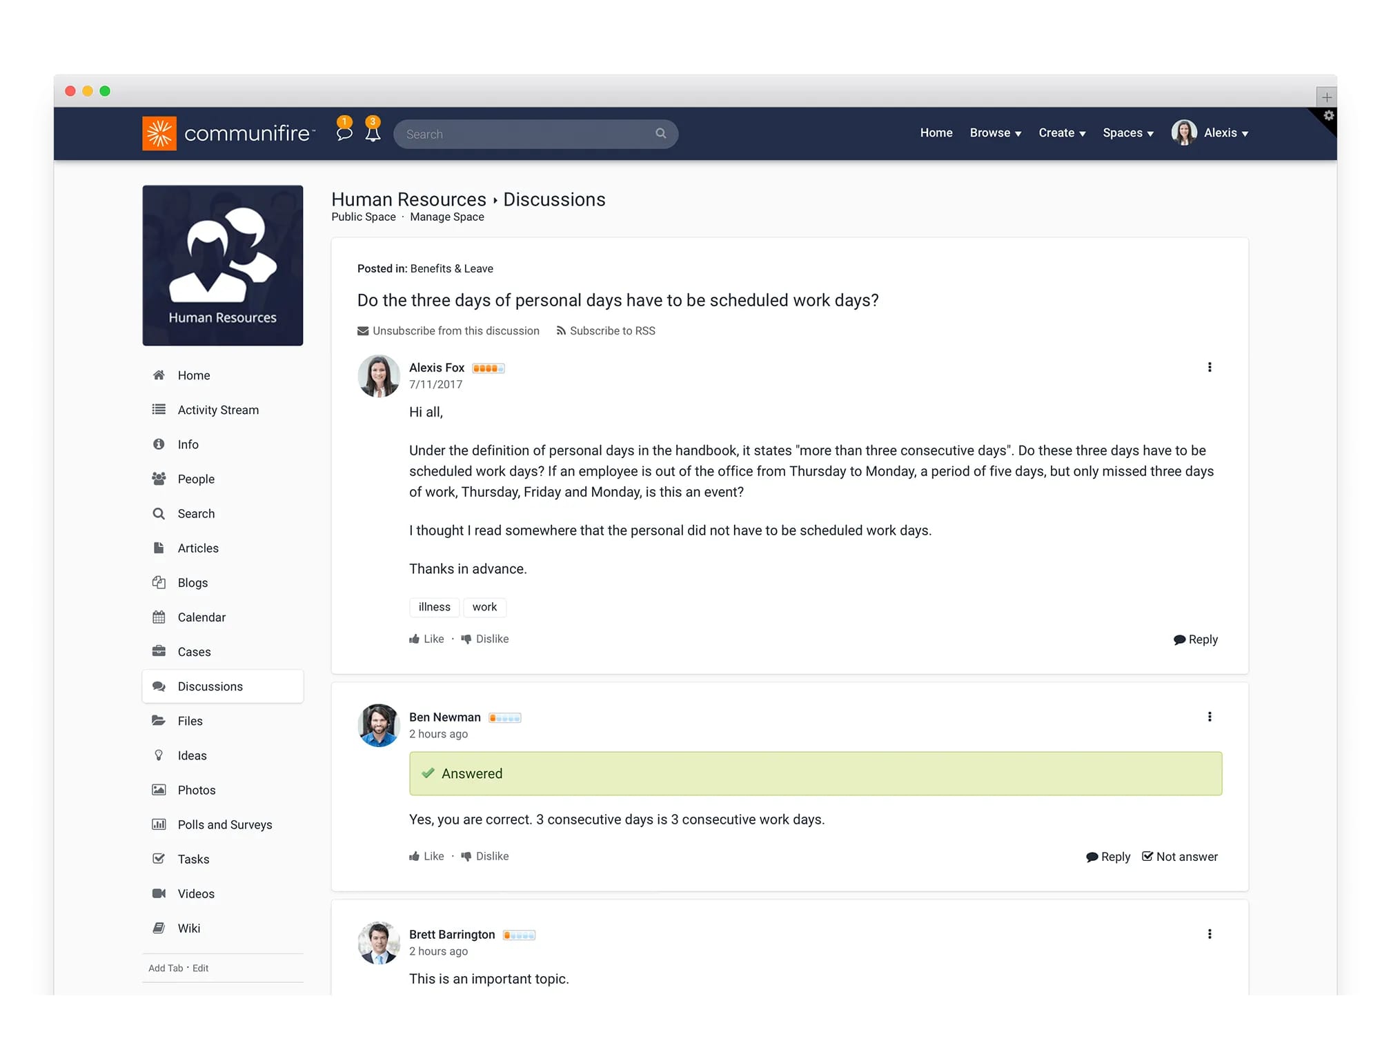Click the Polls and Surveys chart icon
Image resolution: width=1391 pixels, height=1043 pixels.
tap(159, 824)
